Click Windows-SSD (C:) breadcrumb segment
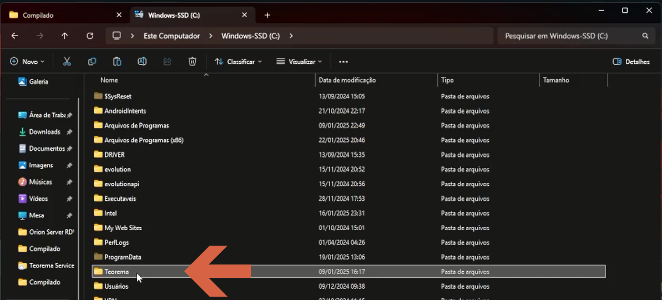Viewport: 662px width, 300px height. point(250,36)
